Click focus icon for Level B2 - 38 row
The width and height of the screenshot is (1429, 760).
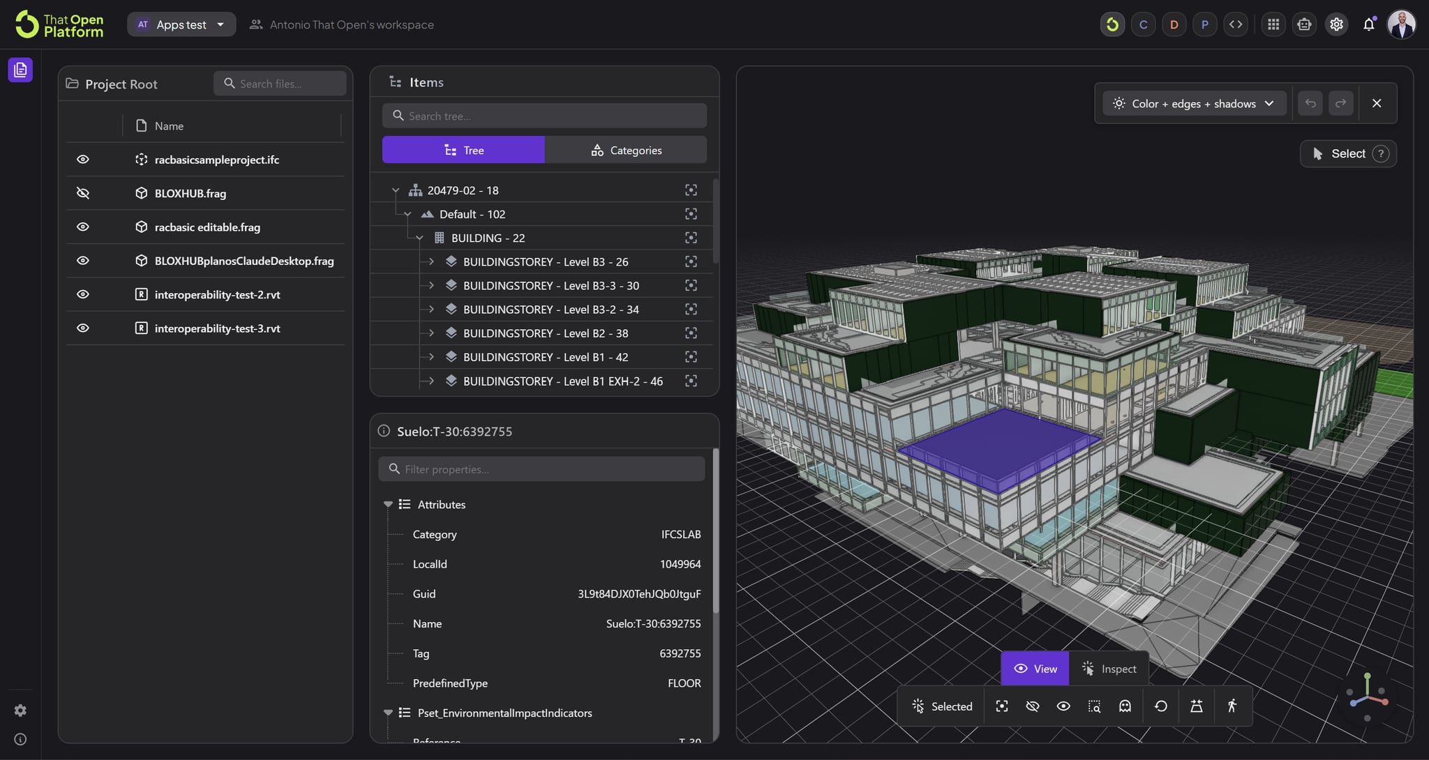pos(691,333)
